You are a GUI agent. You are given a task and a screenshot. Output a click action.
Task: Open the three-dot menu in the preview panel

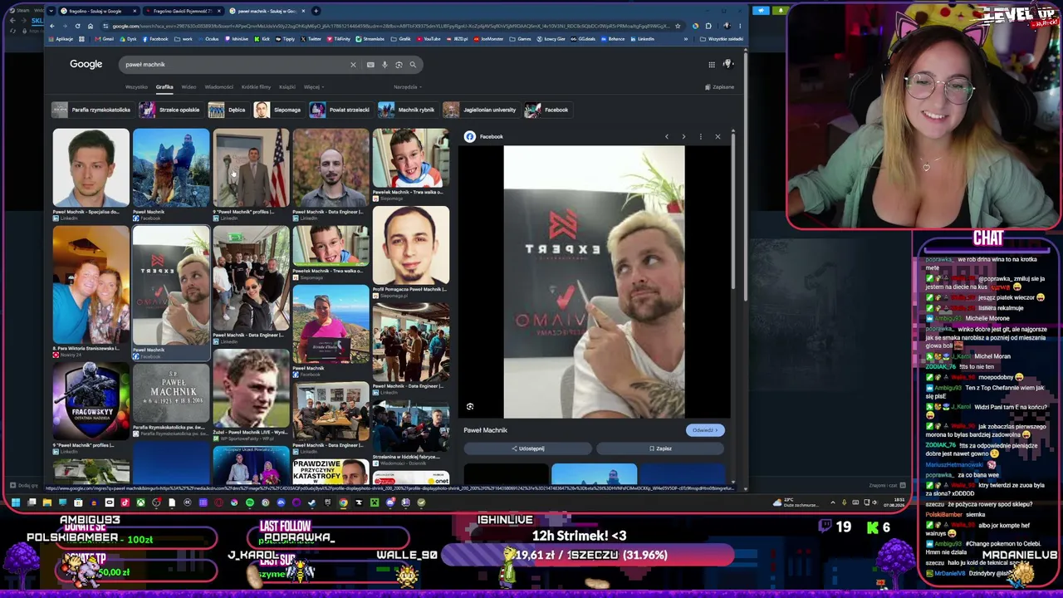coord(701,136)
